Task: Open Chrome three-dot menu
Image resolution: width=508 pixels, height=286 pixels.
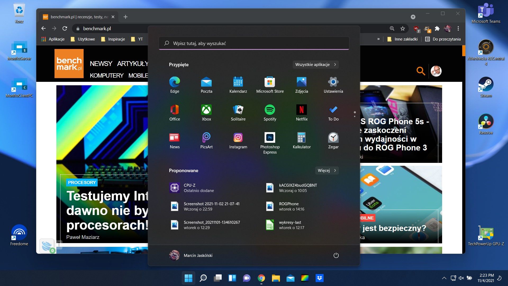Action: [x=458, y=28]
